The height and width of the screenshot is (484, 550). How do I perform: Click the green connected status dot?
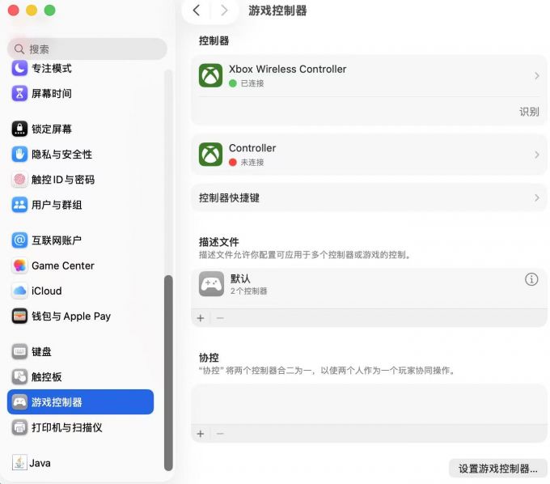[x=233, y=83]
